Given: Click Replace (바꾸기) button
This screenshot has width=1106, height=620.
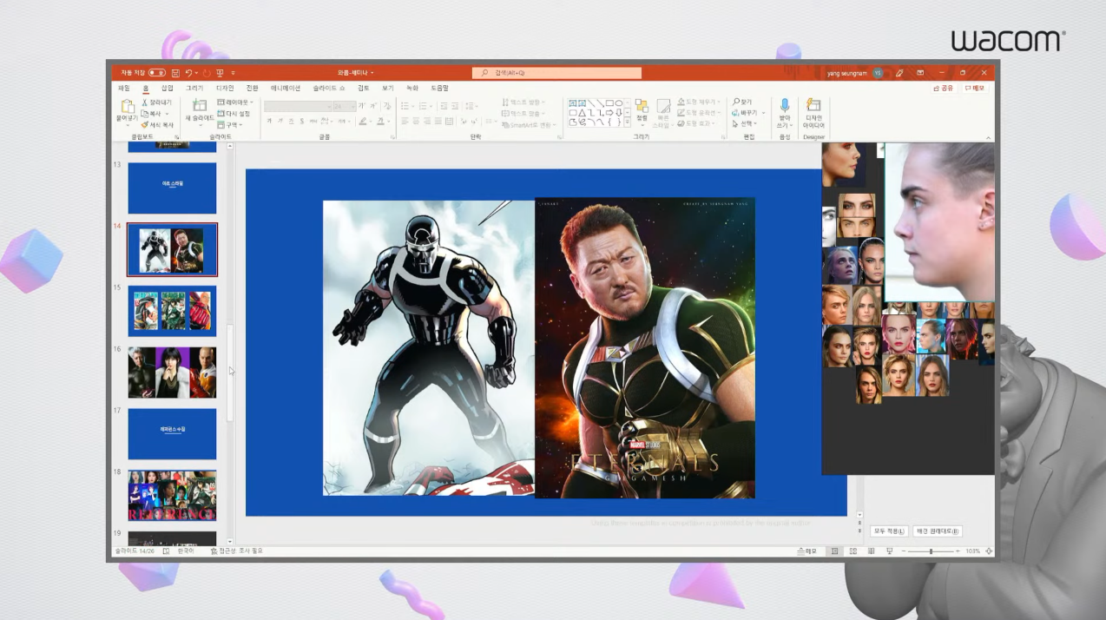Looking at the screenshot, I should [x=748, y=113].
